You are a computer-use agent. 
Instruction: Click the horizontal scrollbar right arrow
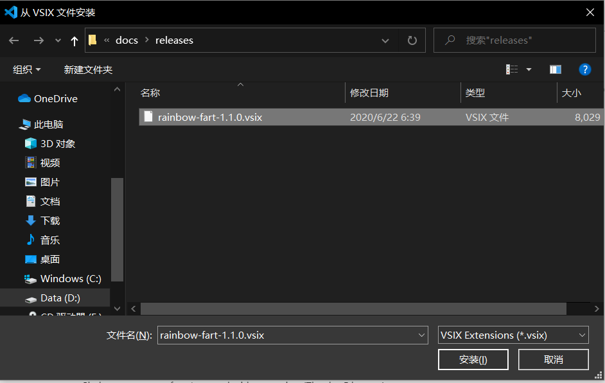pos(597,308)
